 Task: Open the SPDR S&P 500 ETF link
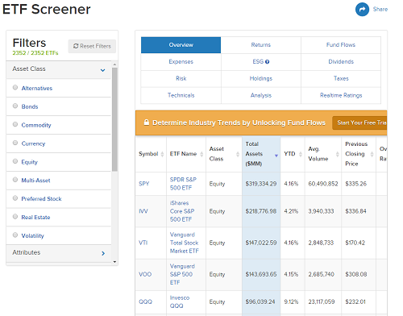coord(183,184)
